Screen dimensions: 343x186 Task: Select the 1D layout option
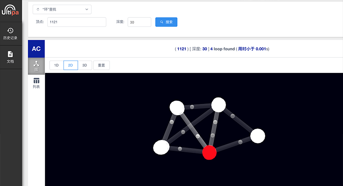57,65
